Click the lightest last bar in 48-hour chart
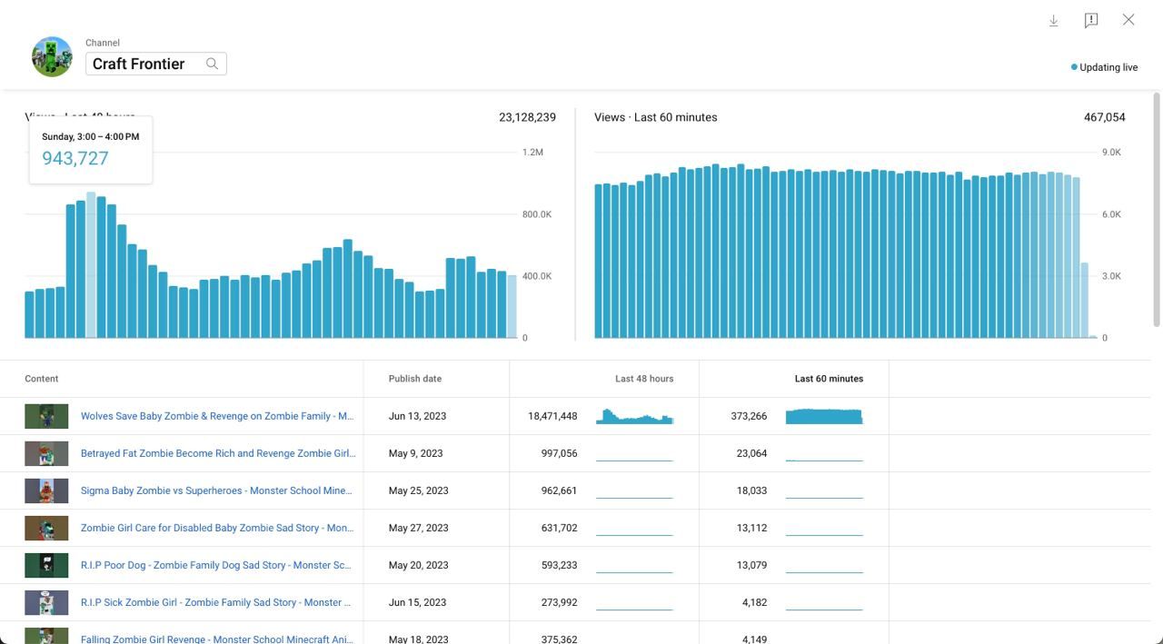 [x=512, y=306]
